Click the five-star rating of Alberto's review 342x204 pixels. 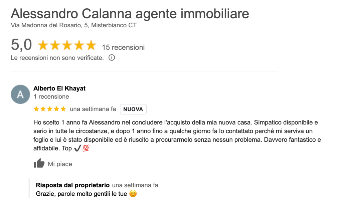(50, 109)
